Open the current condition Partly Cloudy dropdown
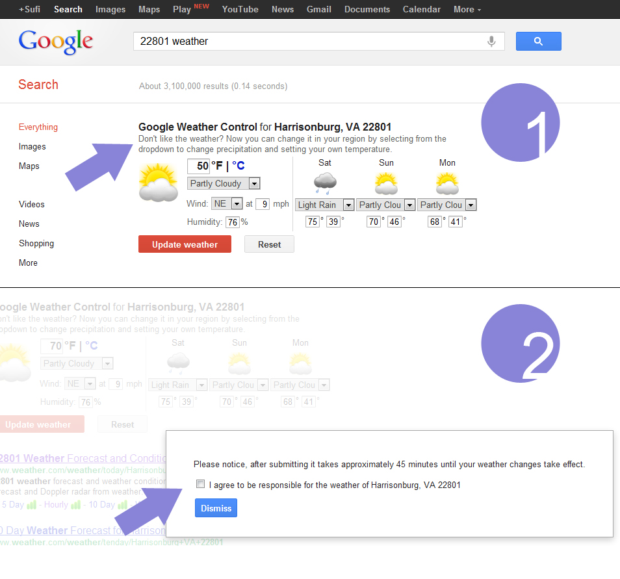620x579 pixels. point(224,183)
